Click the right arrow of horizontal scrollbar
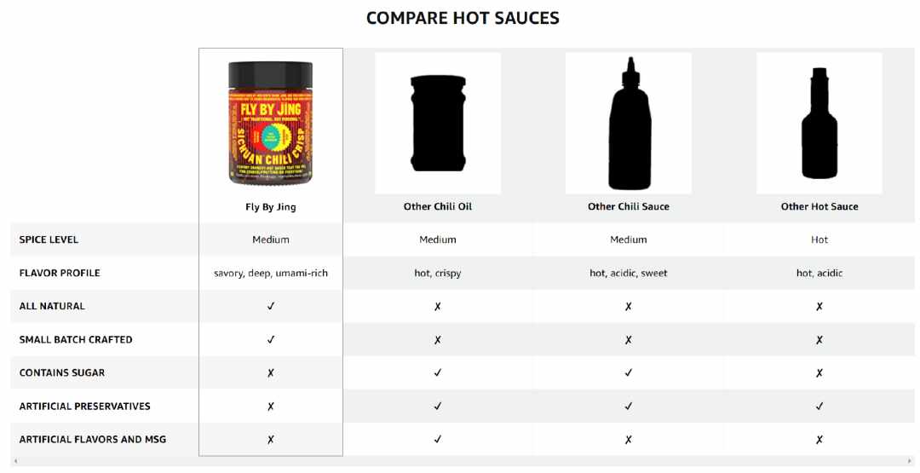This screenshot has height=473, width=920. point(910,462)
